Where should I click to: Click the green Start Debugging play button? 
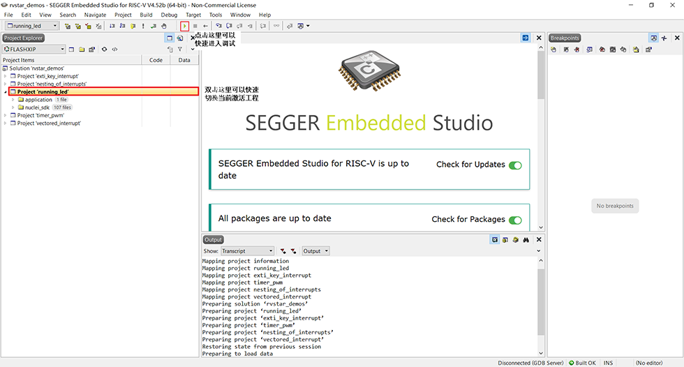click(184, 26)
